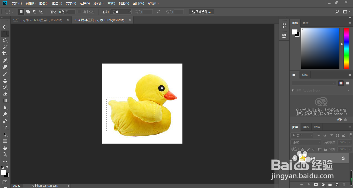Choose Subtract from Selection mode
Screen dimensions: 353x188
(x=35, y=12)
